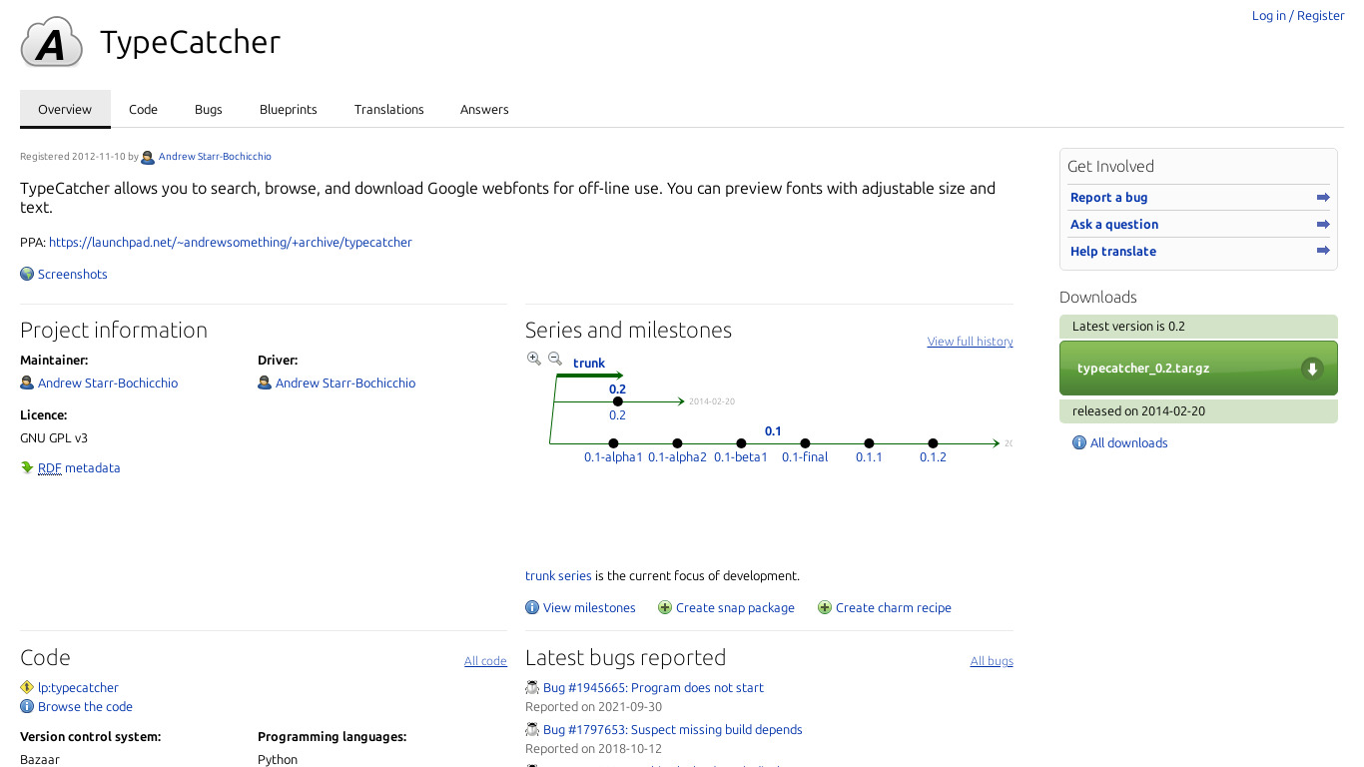Click the info icon beside Browse the code
Viewport: 1364px width, 767px height.
(27, 706)
